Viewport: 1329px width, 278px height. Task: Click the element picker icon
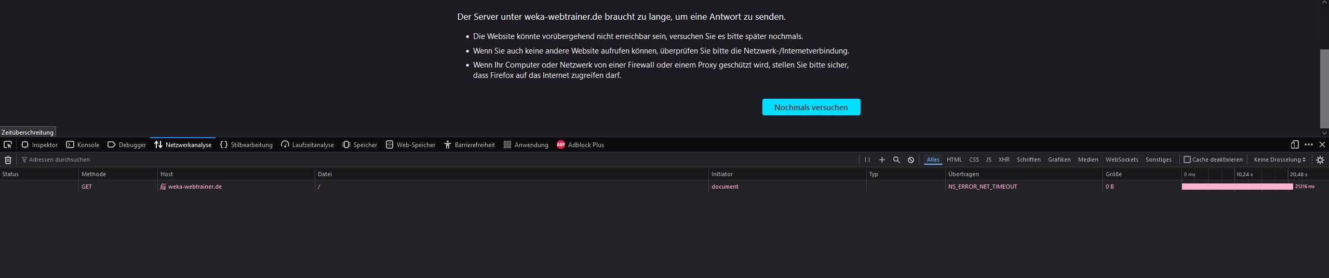(8, 145)
